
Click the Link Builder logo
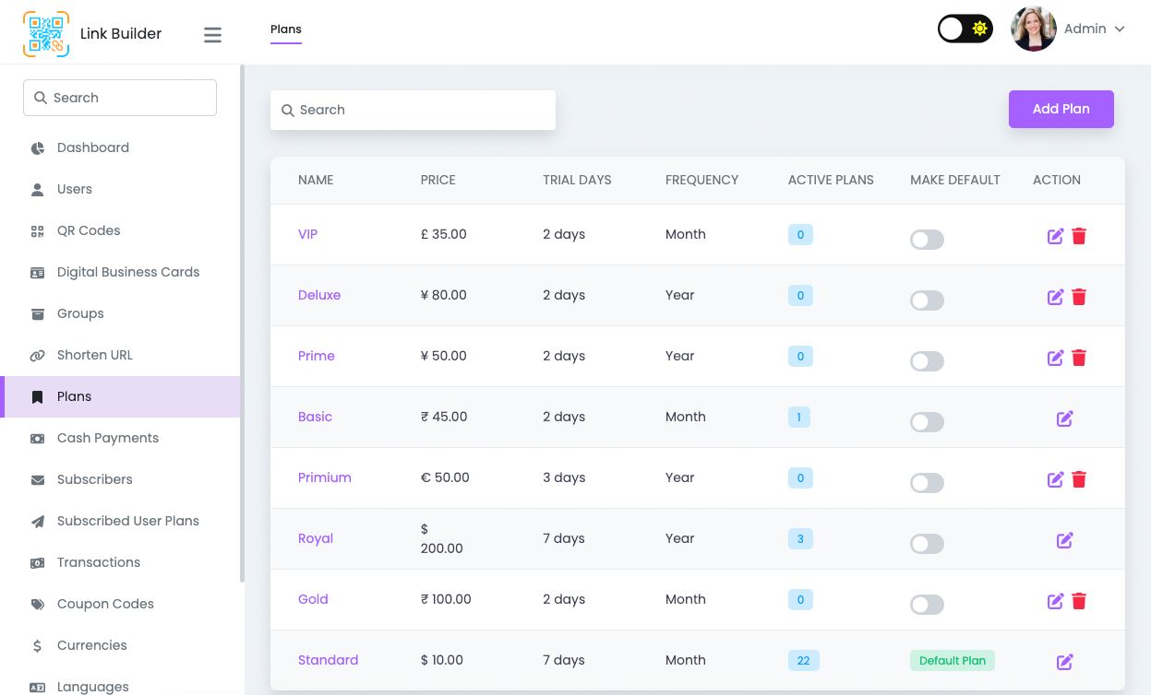[x=46, y=34]
